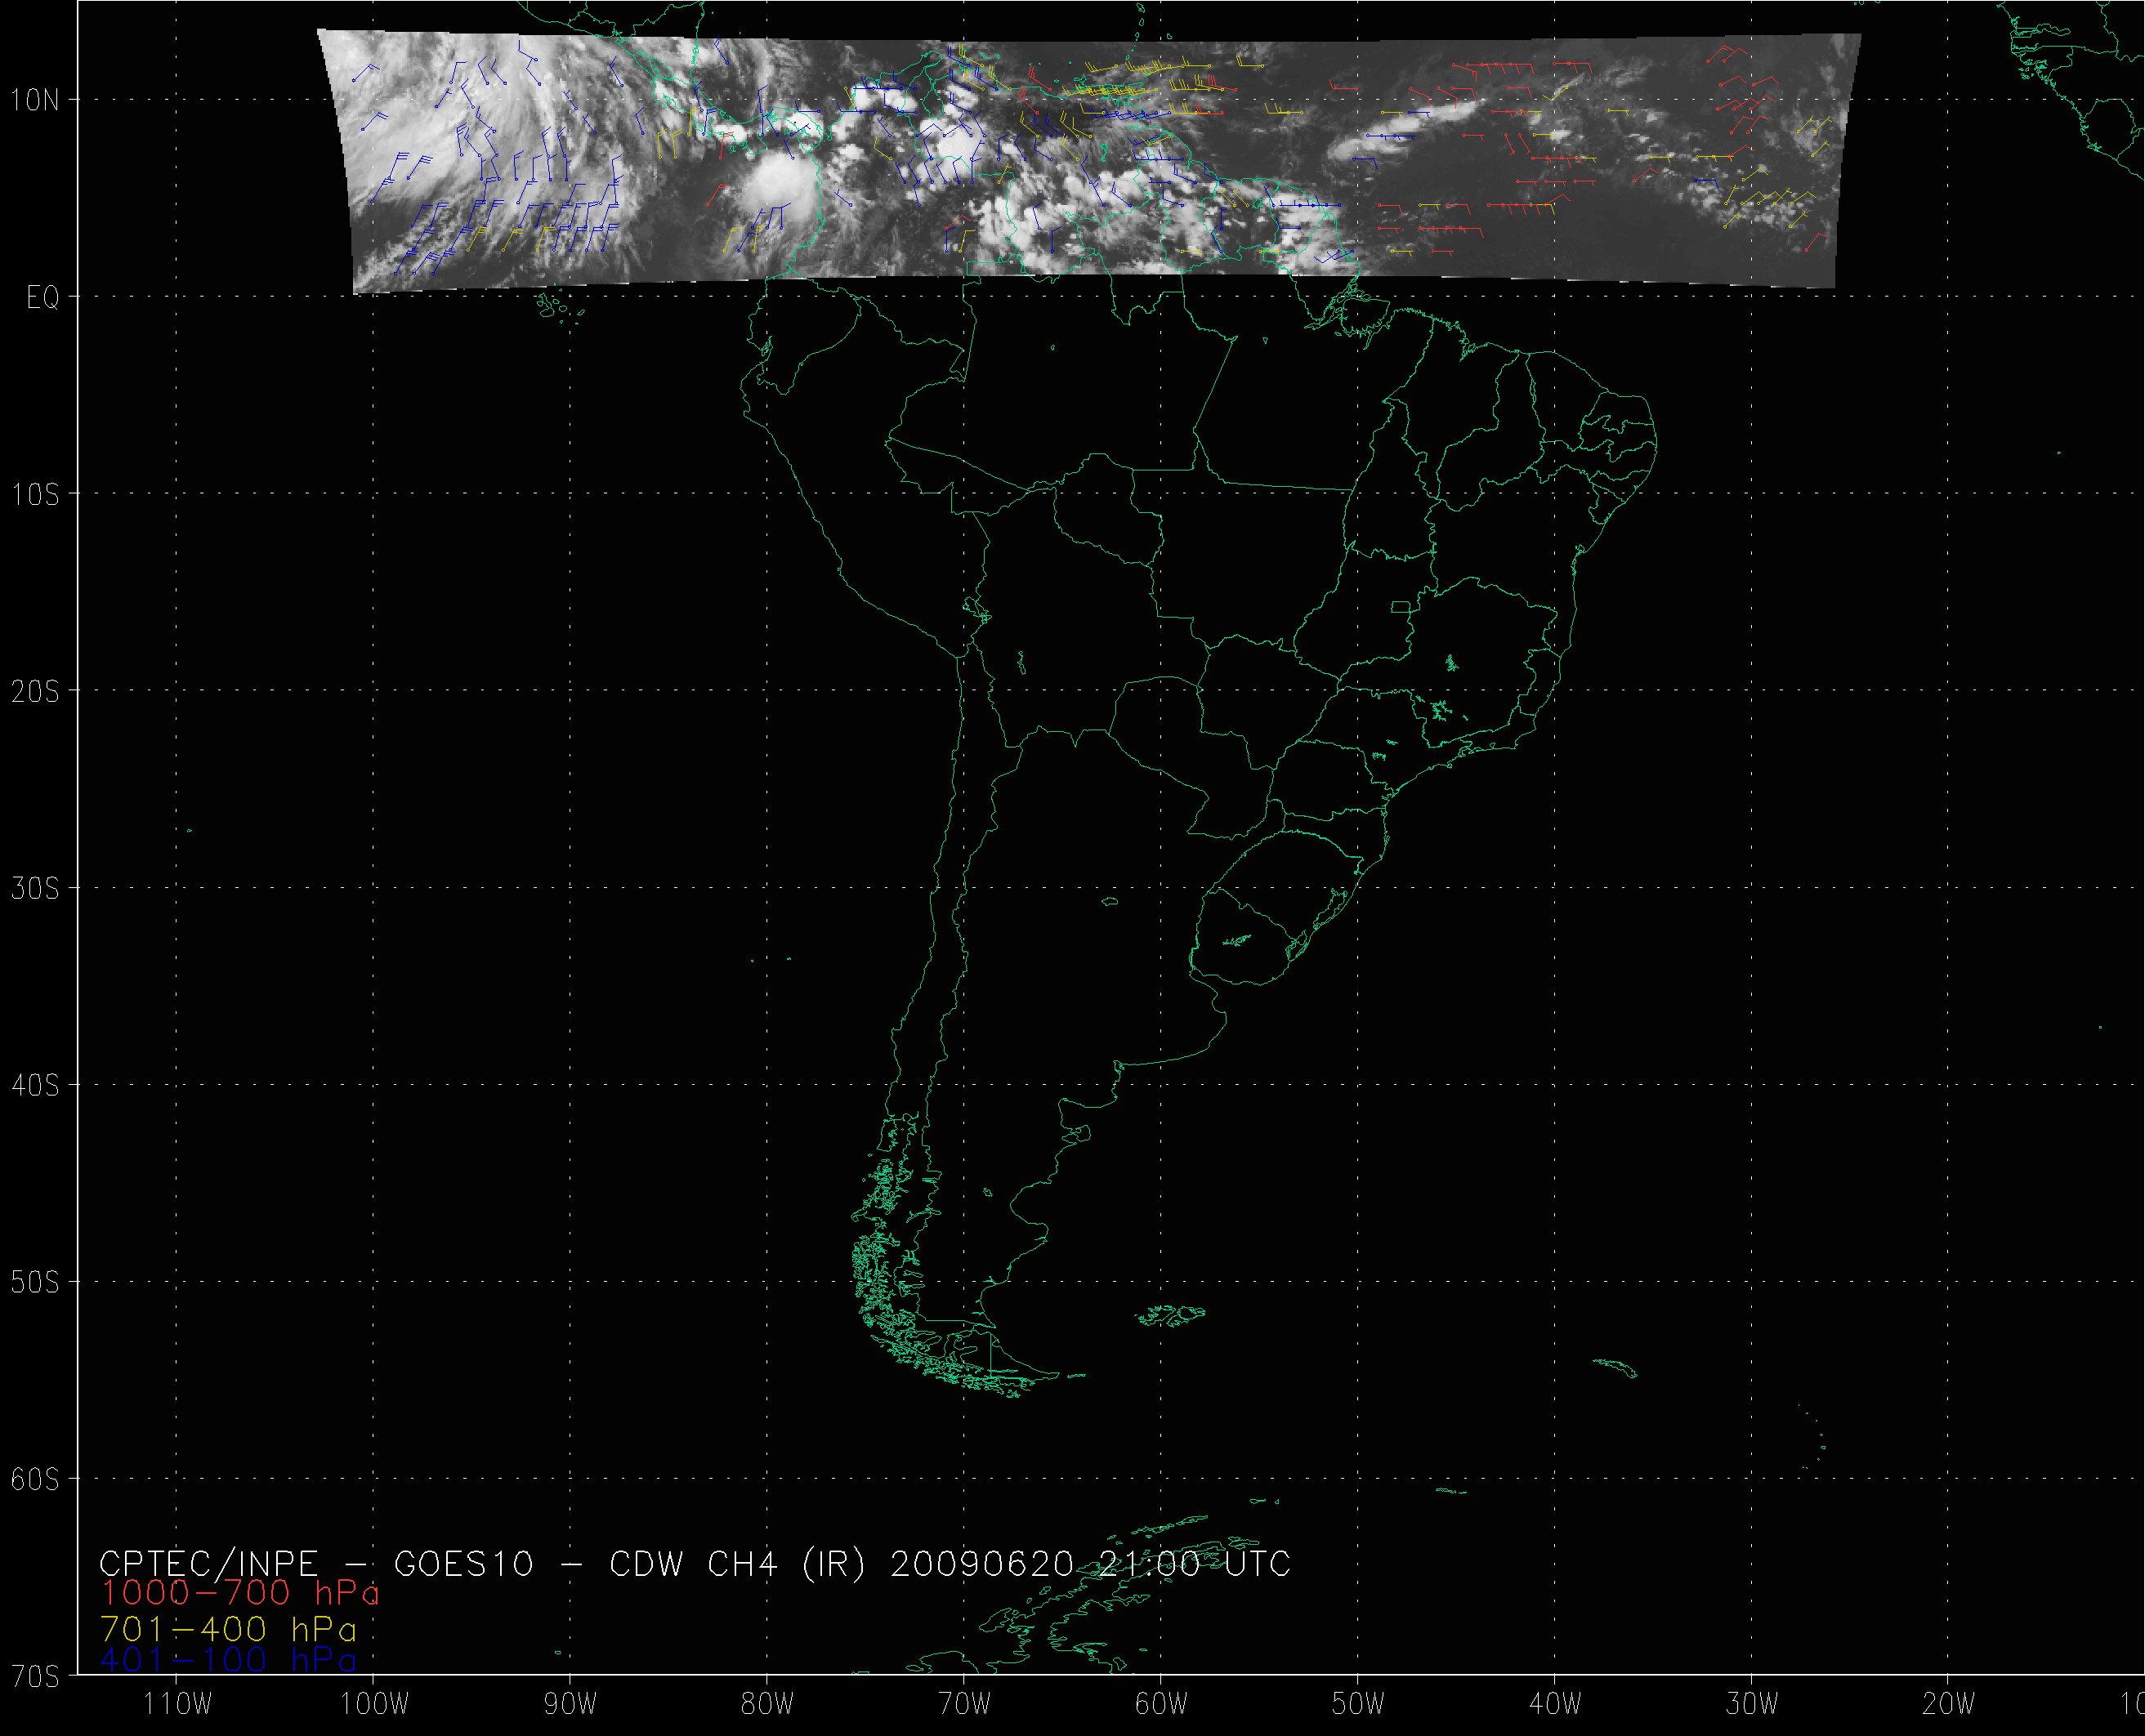Click the 20W longitude axis label
The width and height of the screenshot is (2145, 1736).
point(1949,1704)
